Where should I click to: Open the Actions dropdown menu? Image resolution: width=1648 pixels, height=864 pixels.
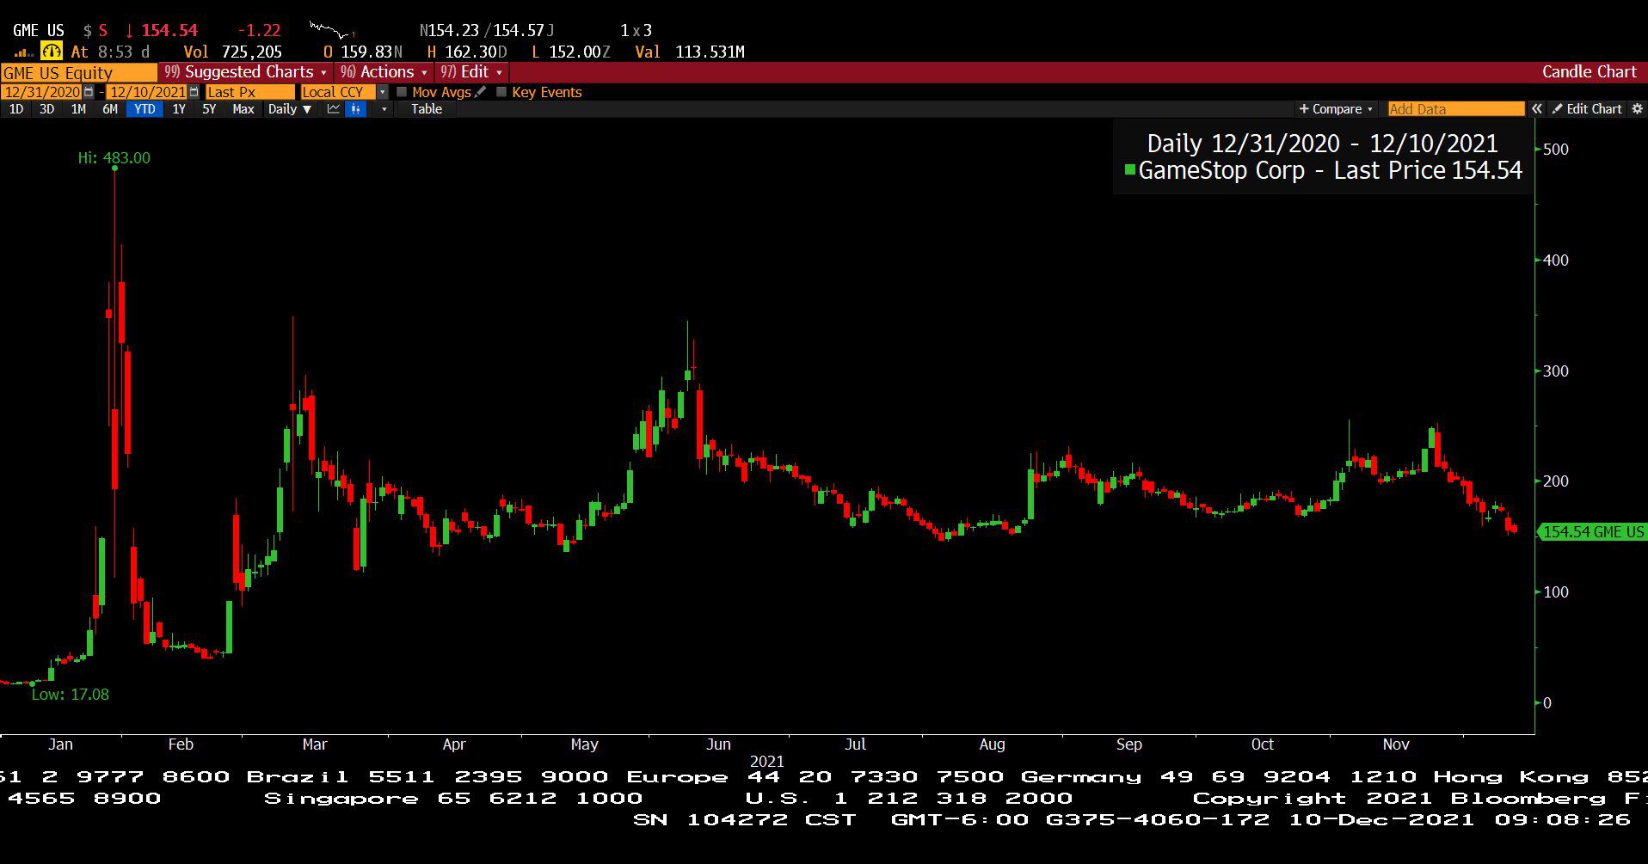tap(384, 72)
